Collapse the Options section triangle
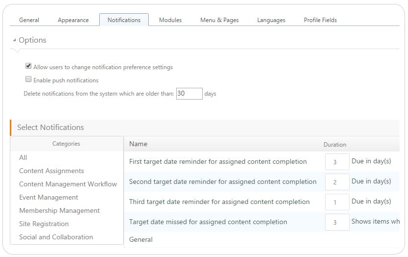The image size is (408, 257). coord(14,40)
